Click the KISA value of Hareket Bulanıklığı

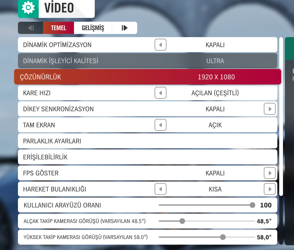click(x=215, y=189)
